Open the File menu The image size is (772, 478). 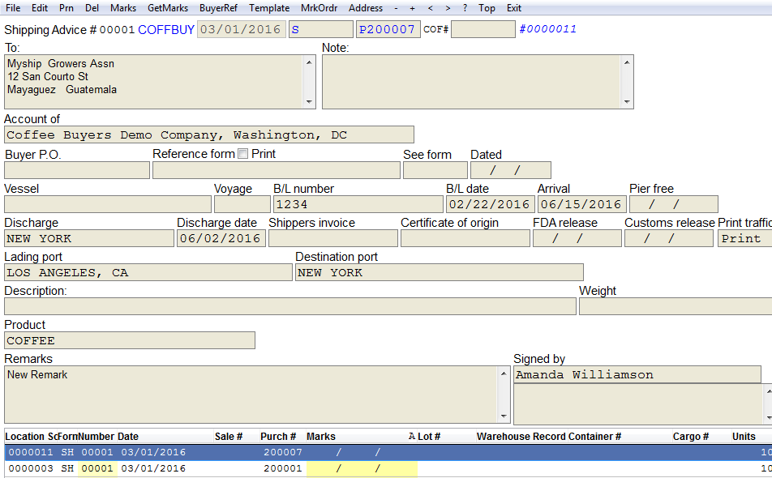tap(13, 8)
